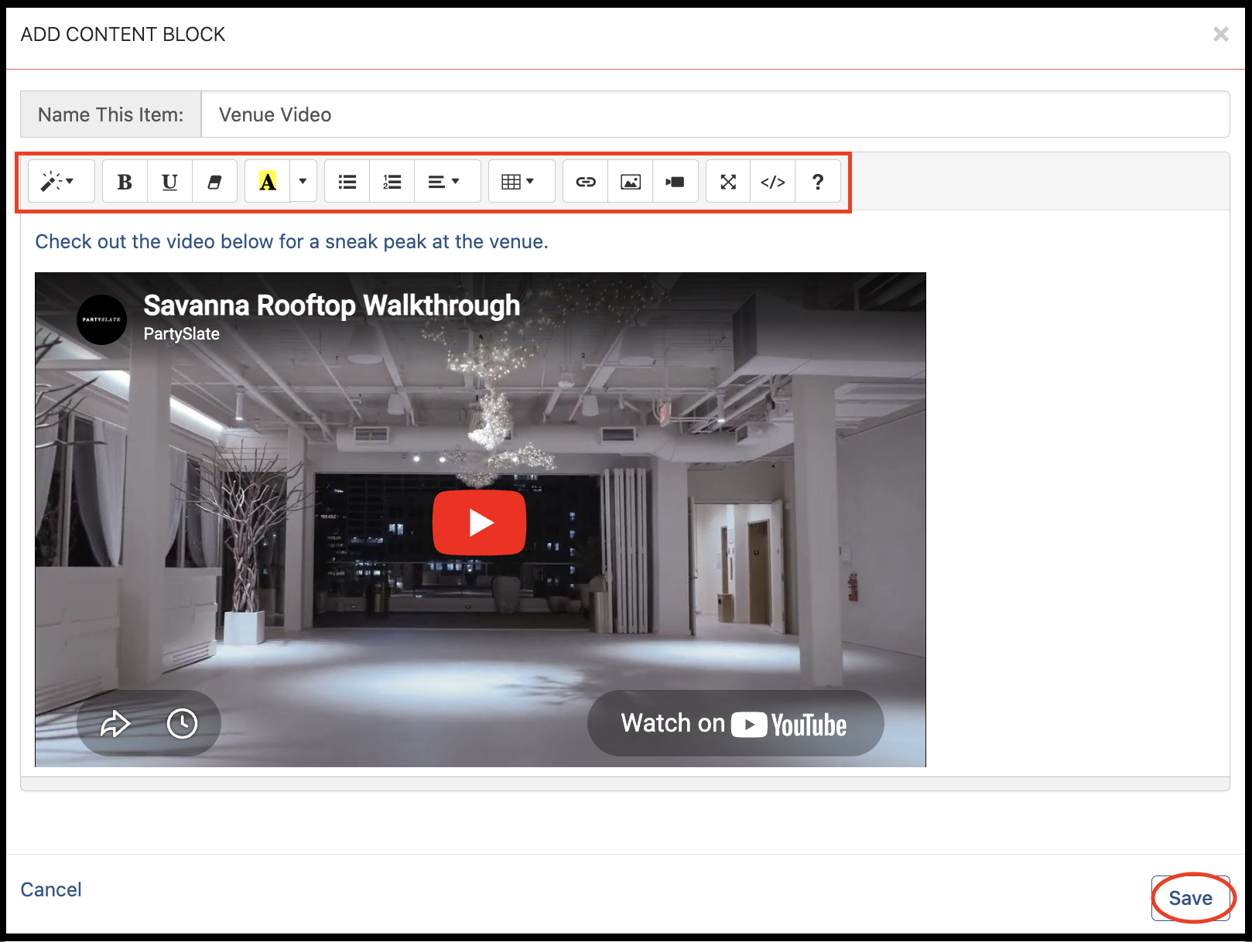Open the text color dropdown arrow

pos(303,182)
